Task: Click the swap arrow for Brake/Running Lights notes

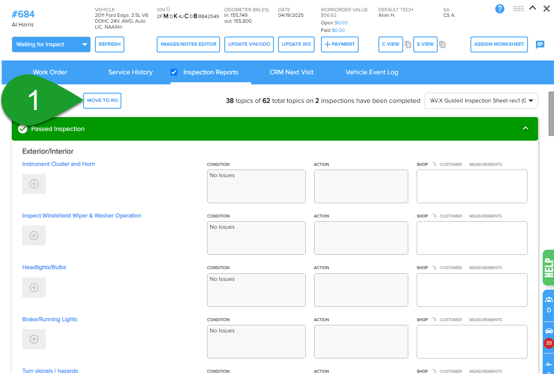Action: tap(433, 320)
